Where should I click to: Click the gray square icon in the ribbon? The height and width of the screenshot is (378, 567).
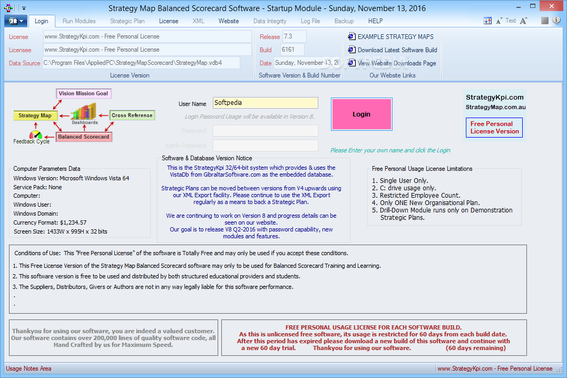[x=544, y=21]
